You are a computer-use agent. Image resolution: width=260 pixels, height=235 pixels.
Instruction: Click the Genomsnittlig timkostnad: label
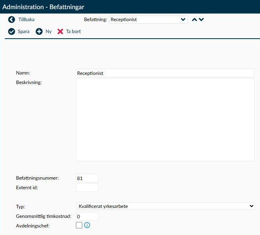click(x=44, y=216)
